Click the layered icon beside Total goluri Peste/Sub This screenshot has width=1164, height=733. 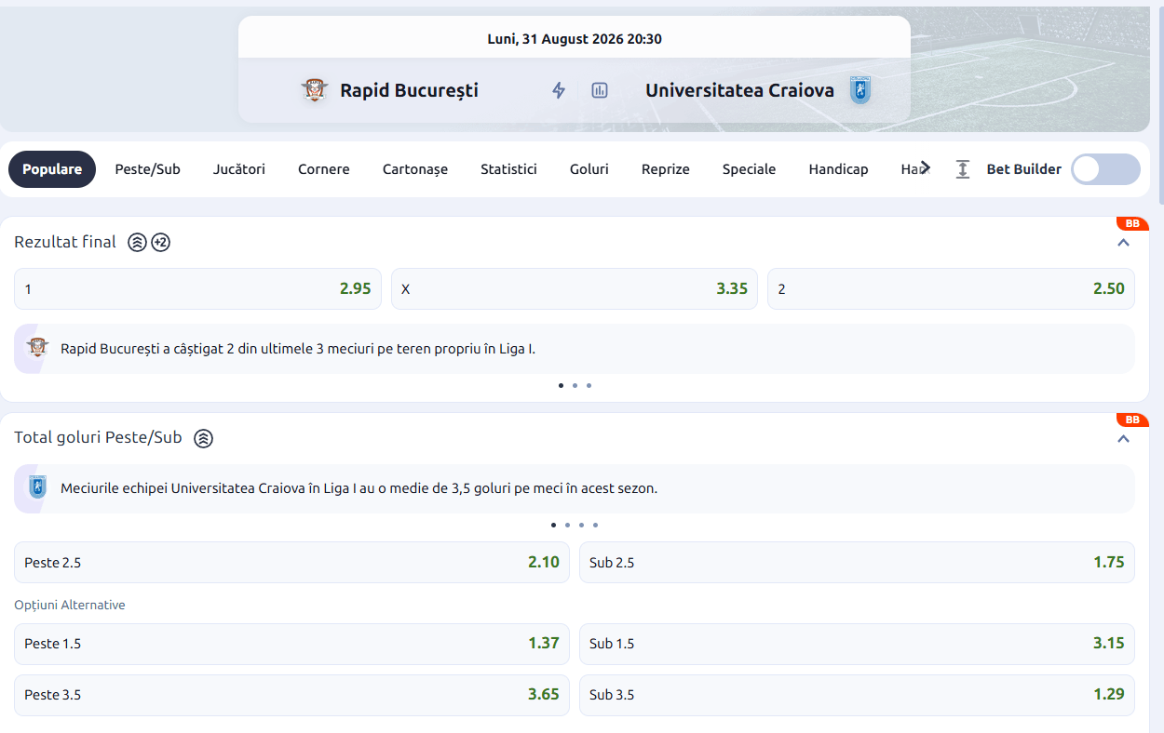(x=203, y=438)
